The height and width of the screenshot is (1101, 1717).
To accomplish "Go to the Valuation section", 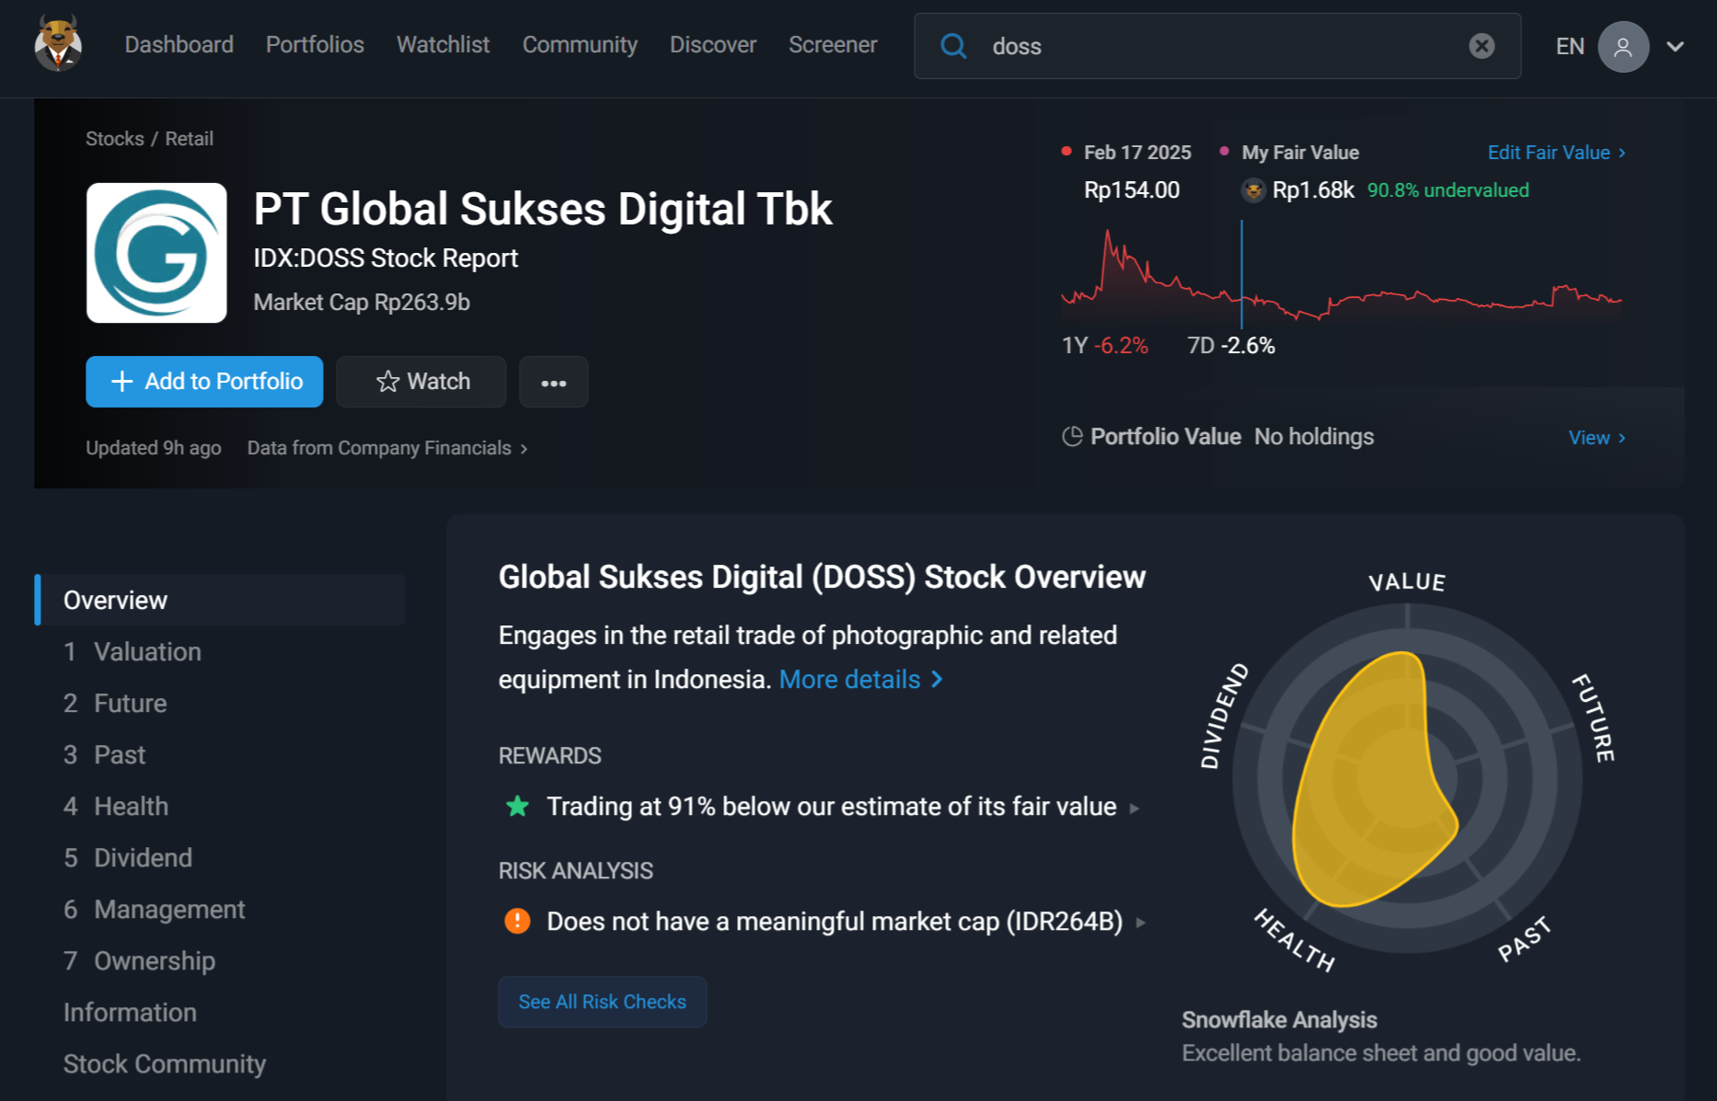I will click(x=147, y=652).
